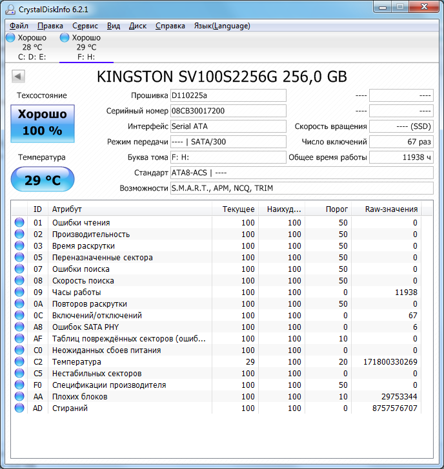This screenshot has width=444, height=469.
Task: Click status icon of Производительность row
Action: (19, 235)
